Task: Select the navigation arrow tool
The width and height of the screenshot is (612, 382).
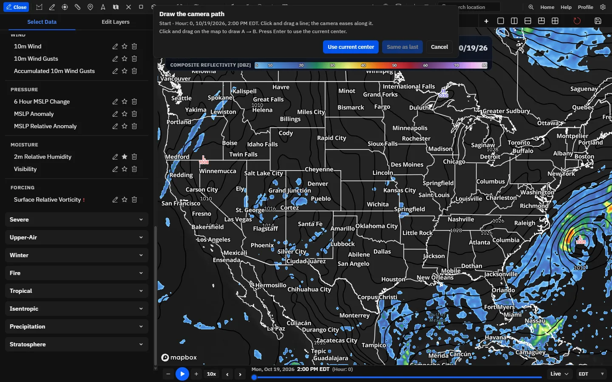Action: coord(103,7)
